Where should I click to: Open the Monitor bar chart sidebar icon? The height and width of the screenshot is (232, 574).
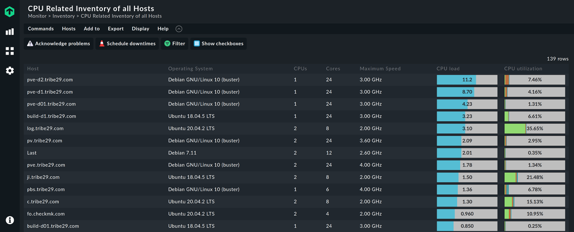coord(9,32)
